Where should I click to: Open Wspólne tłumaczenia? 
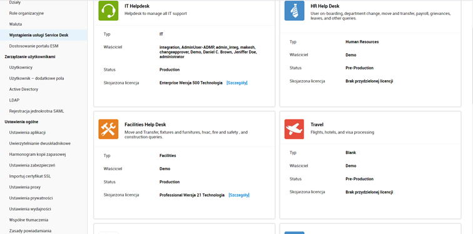tap(29, 220)
